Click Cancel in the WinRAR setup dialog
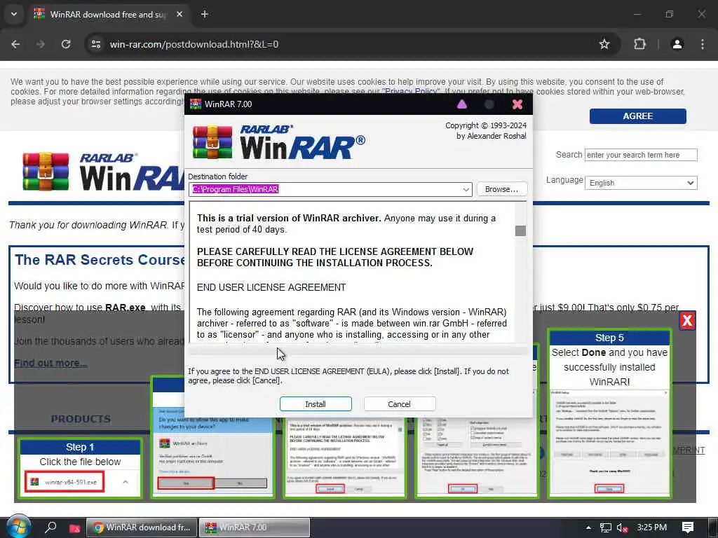Image resolution: width=718 pixels, height=538 pixels. tap(399, 404)
